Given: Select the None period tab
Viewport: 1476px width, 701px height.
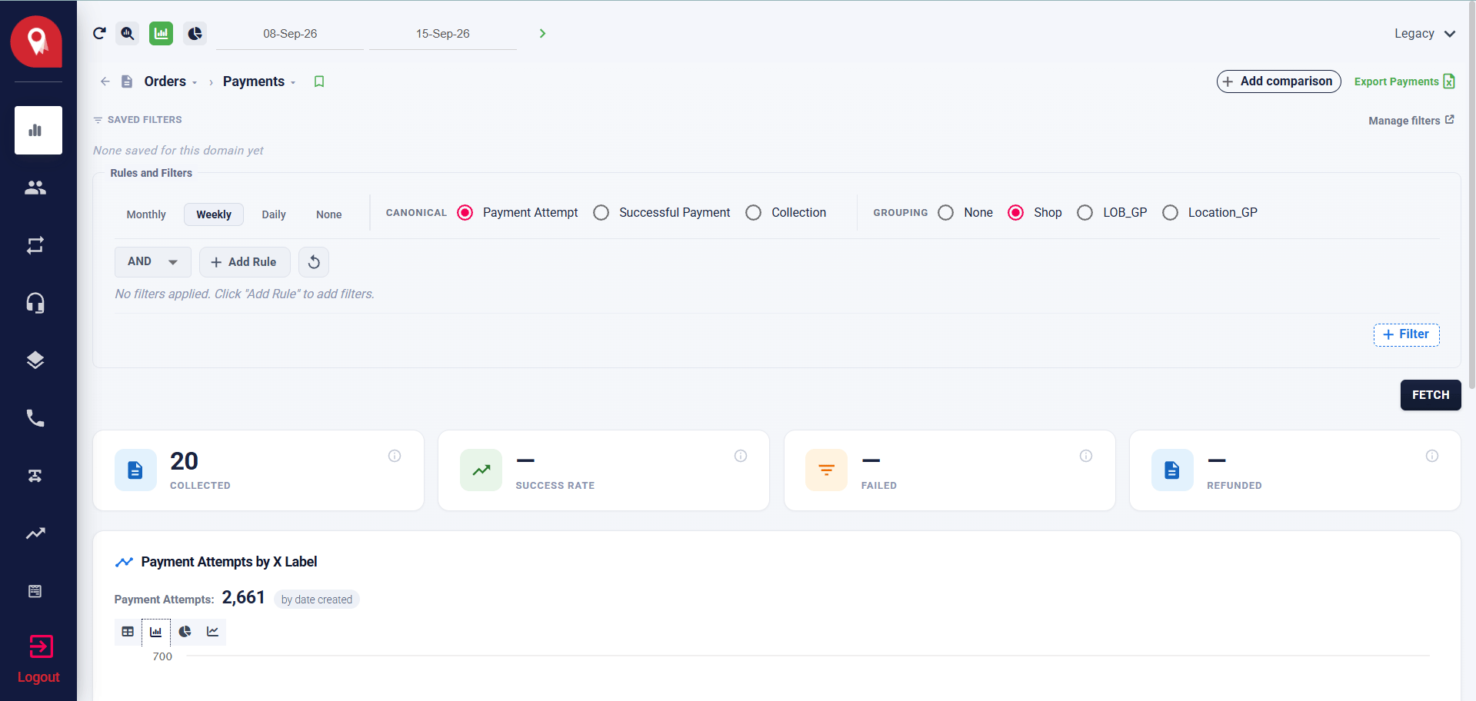Looking at the screenshot, I should (x=329, y=214).
